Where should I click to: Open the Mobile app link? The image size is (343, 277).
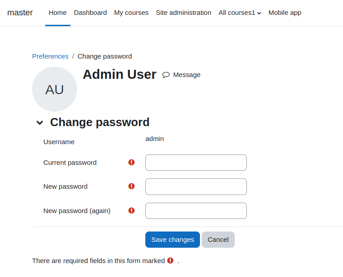(285, 13)
